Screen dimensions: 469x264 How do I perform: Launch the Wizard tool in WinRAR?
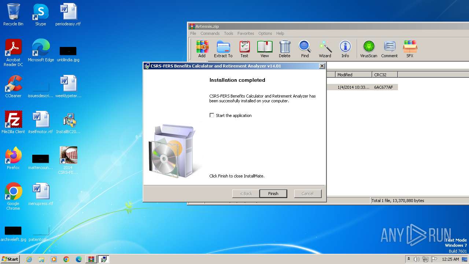pyautogui.click(x=325, y=49)
